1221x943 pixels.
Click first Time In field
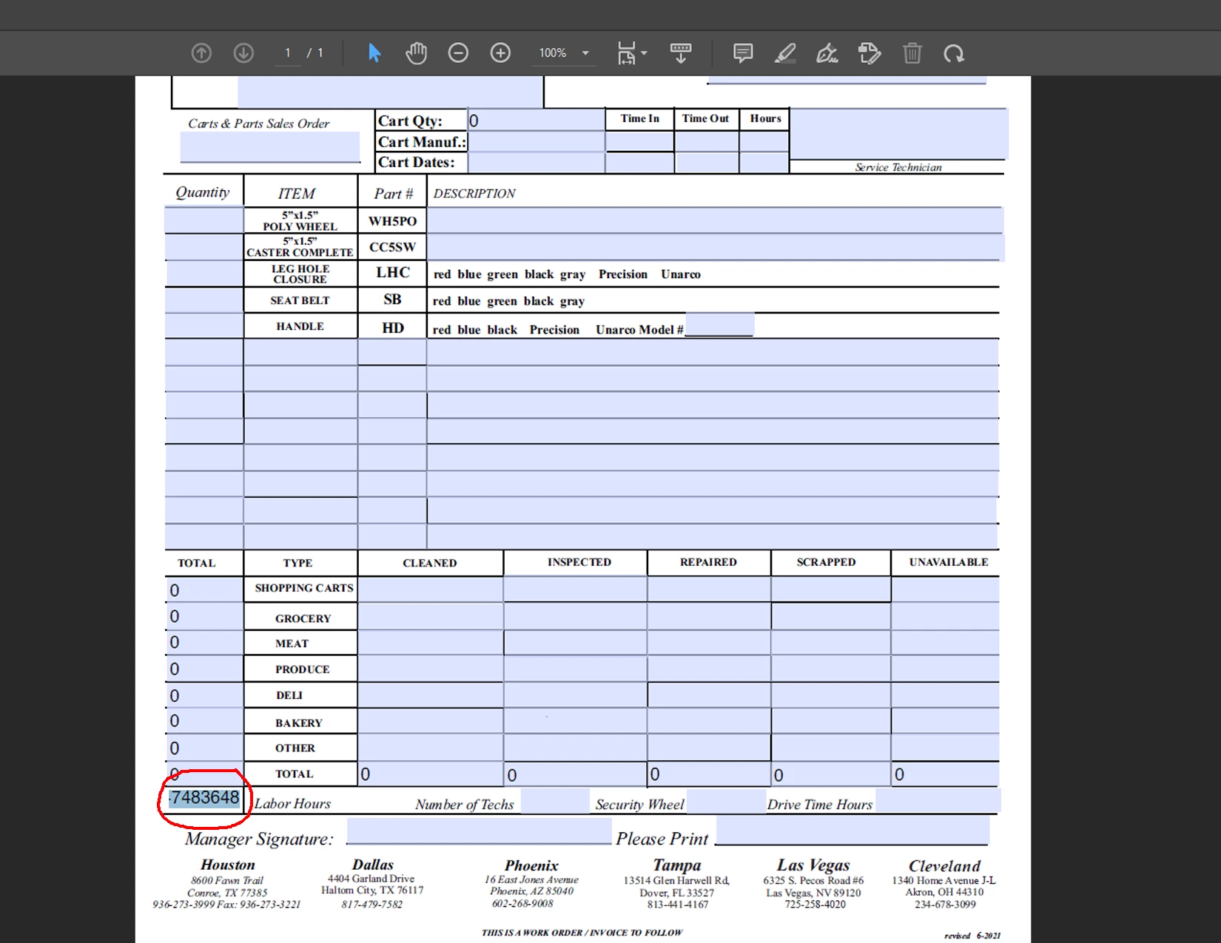[639, 141]
